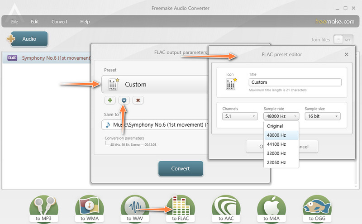
Task: Click the to M4A Apple icon
Action: tap(271, 209)
